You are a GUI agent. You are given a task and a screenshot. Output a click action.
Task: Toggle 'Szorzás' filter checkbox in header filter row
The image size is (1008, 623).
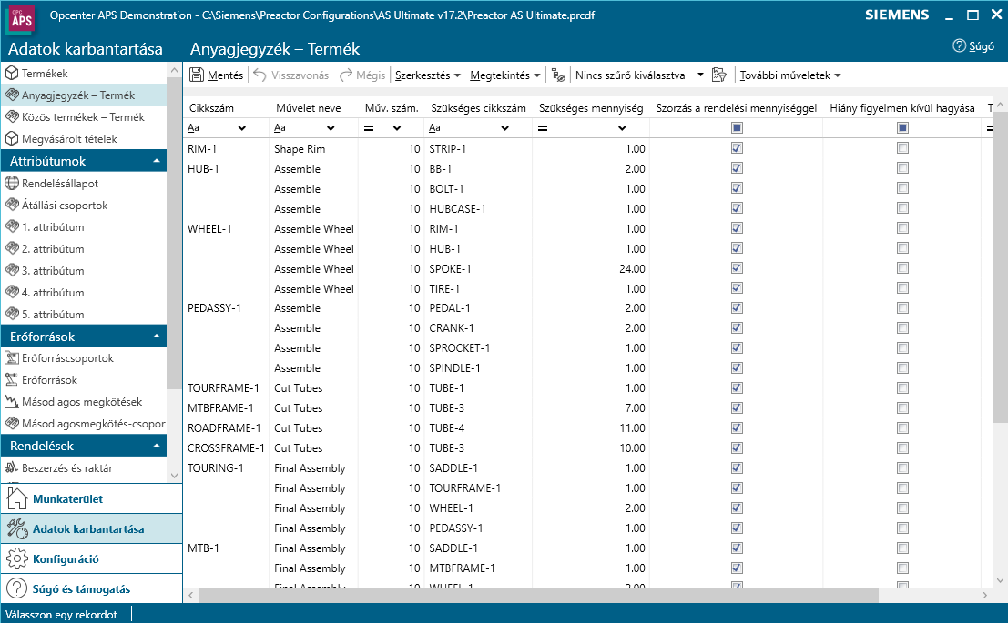click(x=738, y=128)
